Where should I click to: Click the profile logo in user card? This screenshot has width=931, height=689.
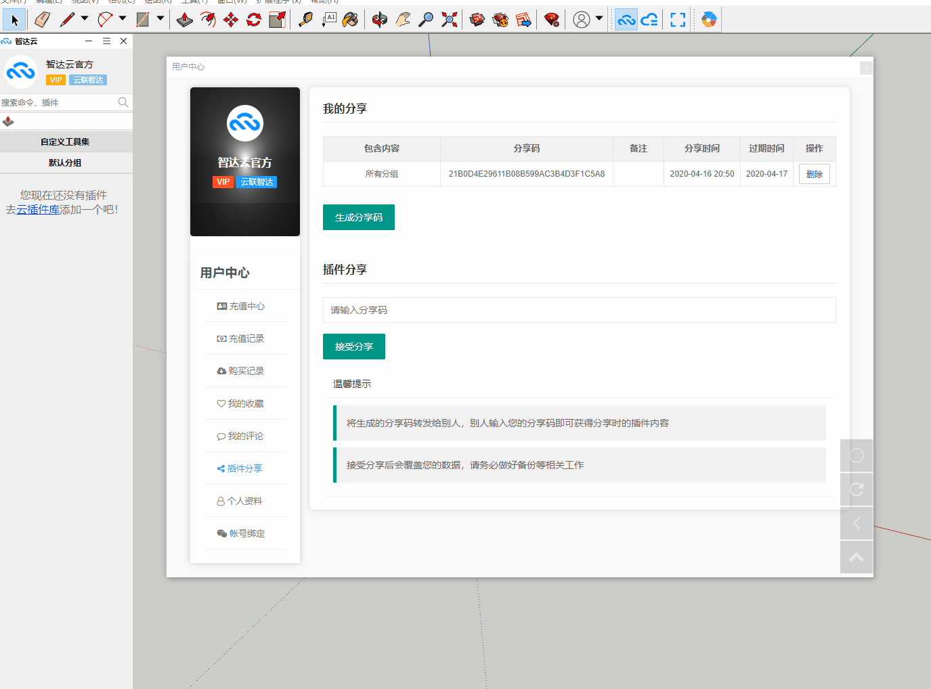pos(245,123)
